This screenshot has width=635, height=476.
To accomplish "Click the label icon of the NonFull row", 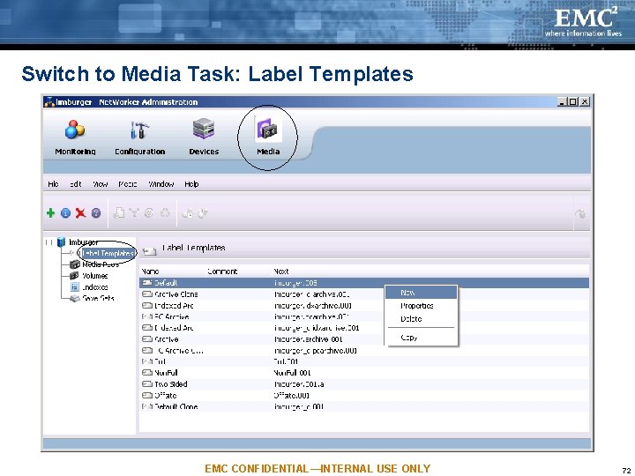I will click(x=147, y=373).
